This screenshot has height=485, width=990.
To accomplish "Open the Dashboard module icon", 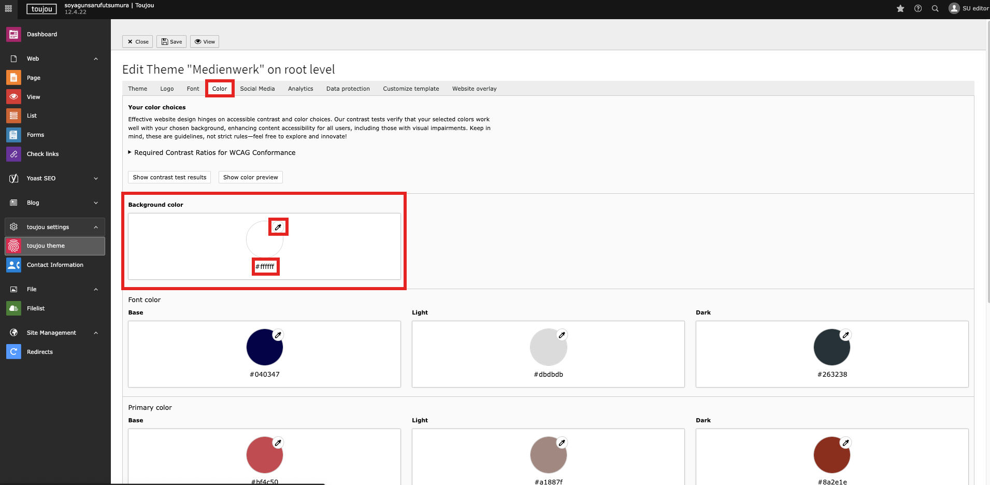I will click(x=13, y=34).
